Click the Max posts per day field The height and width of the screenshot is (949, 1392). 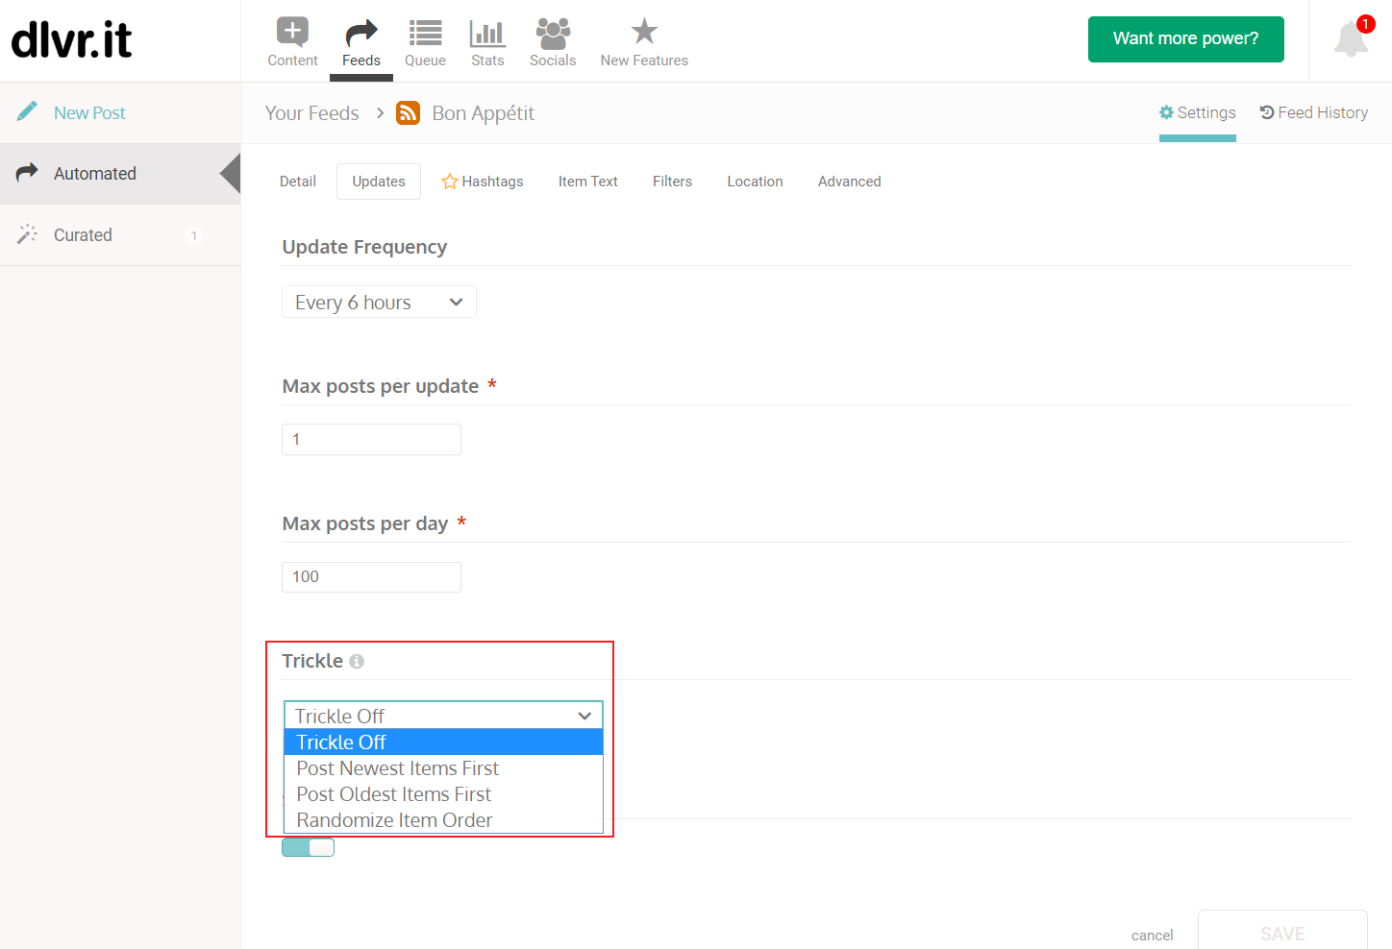tap(371, 577)
